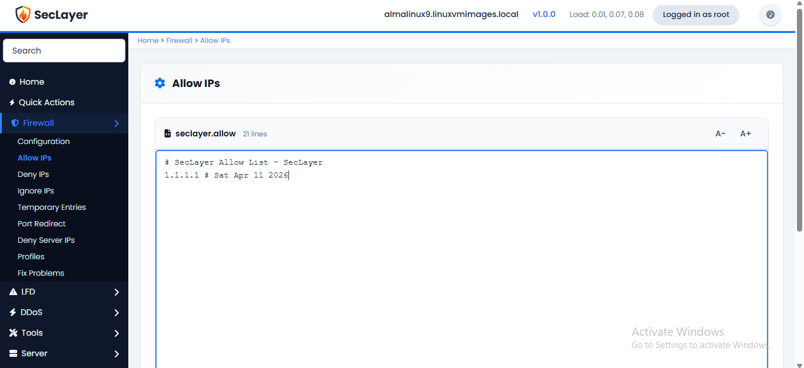Expand the Server menu chevron

pyautogui.click(x=117, y=354)
